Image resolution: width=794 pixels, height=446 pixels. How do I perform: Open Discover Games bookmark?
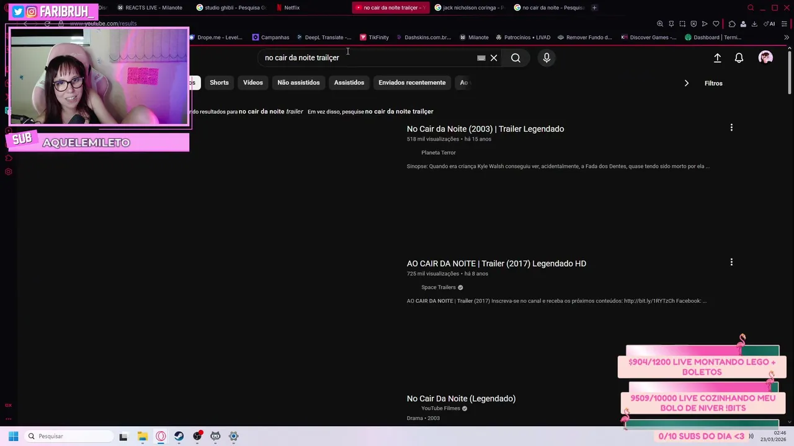point(648,37)
